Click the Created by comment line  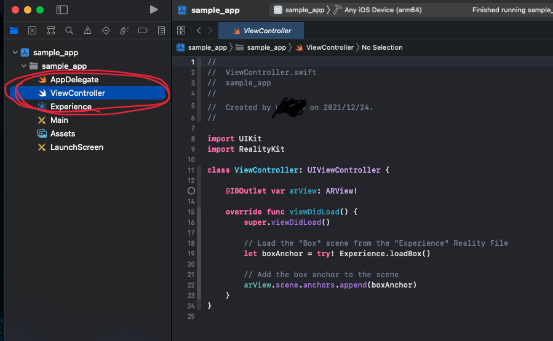pyautogui.click(x=290, y=108)
